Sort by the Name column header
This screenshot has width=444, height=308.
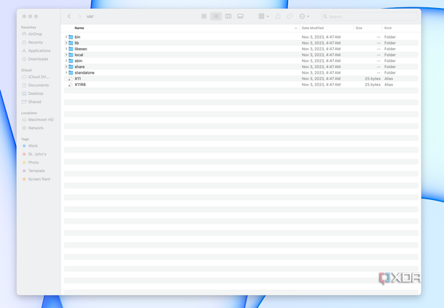point(79,28)
